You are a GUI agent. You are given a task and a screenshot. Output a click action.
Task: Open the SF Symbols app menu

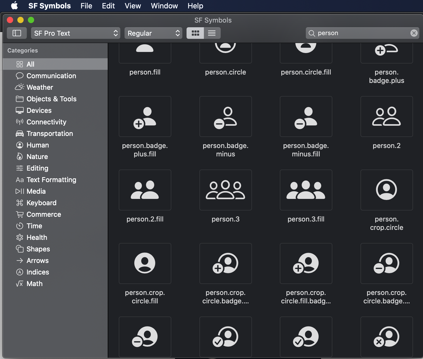[50, 6]
